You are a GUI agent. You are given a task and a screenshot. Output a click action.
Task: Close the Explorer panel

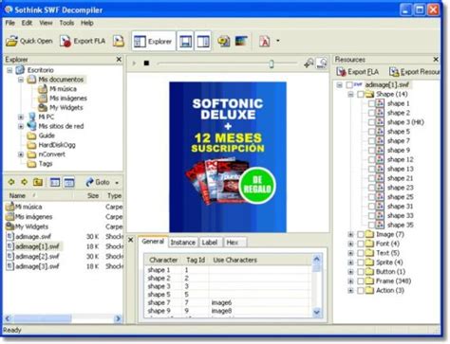pyautogui.click(x=119, y=59)
